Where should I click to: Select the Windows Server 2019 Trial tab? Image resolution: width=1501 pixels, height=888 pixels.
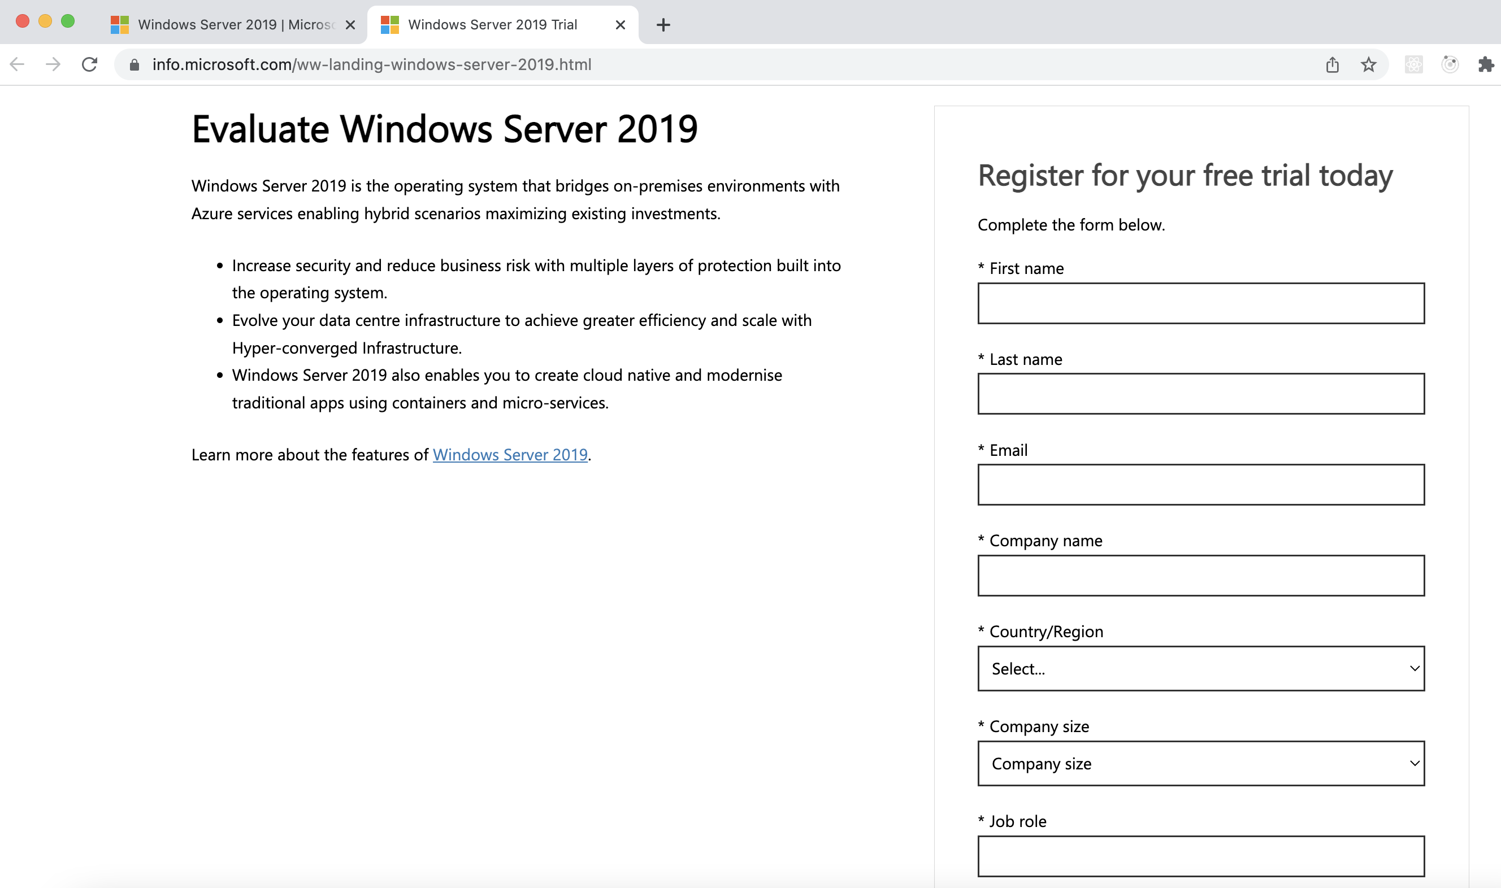pyautogui.click(x=492, y=24)
